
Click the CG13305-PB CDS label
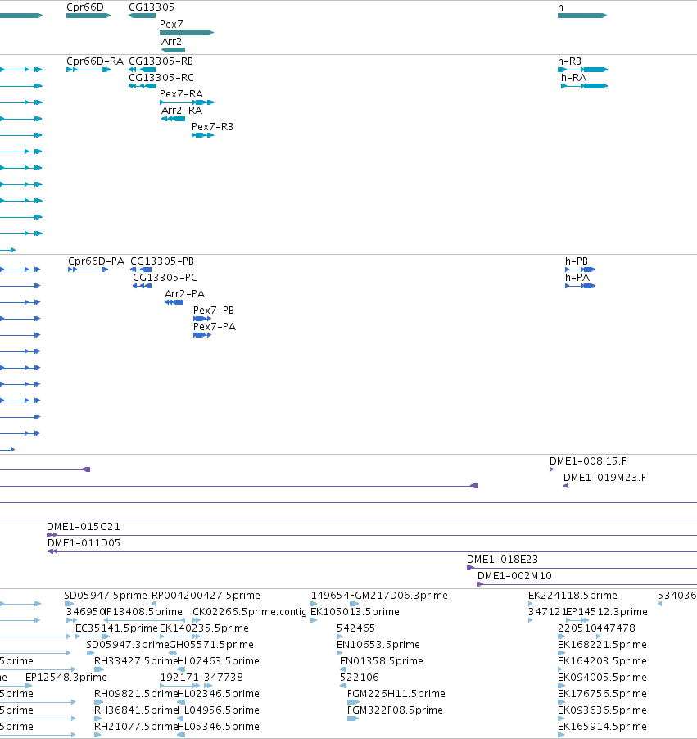162,261
